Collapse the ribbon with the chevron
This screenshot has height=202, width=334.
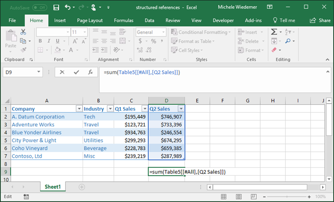click(328, 59)
